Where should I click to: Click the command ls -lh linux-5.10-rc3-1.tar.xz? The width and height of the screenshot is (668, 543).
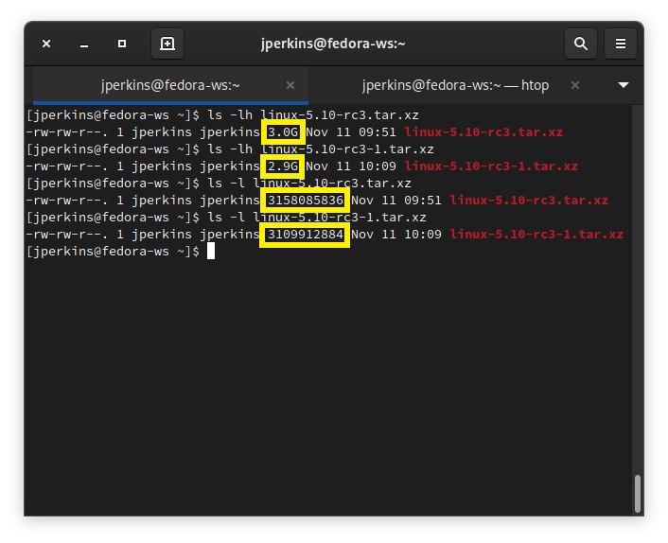pyautogui.click(x=321, y=149)
